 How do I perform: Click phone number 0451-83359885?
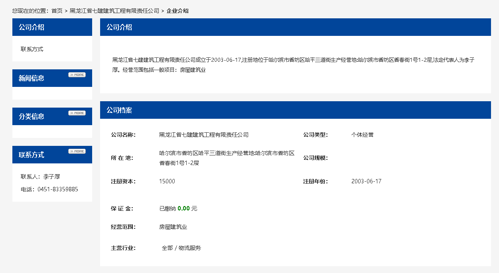[x=58, y=189]
